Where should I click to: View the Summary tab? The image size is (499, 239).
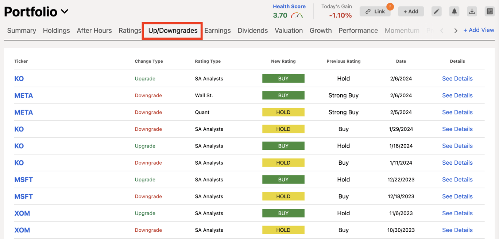pos(21,31)
